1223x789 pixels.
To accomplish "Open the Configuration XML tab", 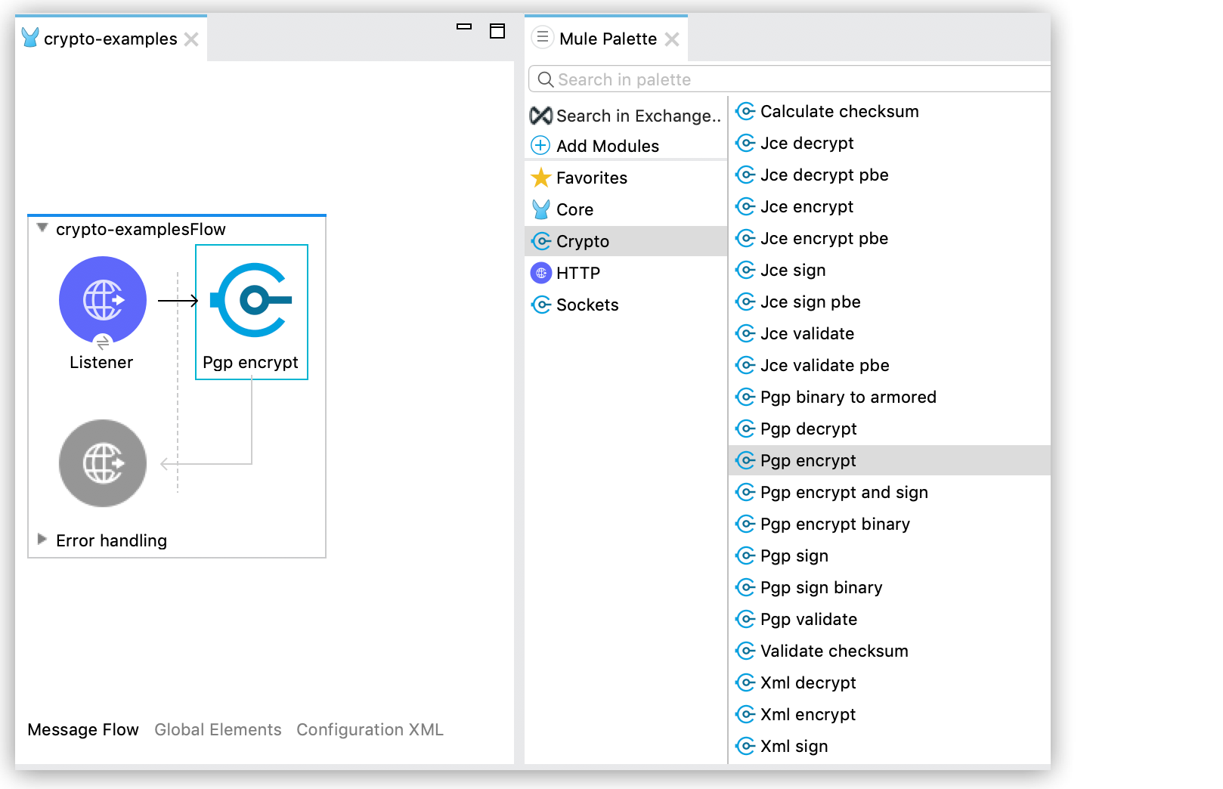I will pos(370,729).
